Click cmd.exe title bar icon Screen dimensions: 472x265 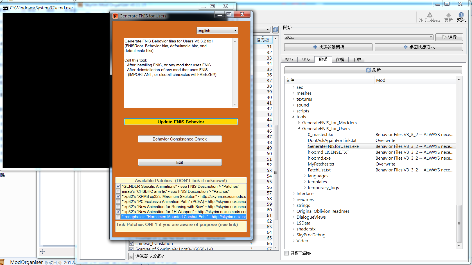tap(6, 8)
